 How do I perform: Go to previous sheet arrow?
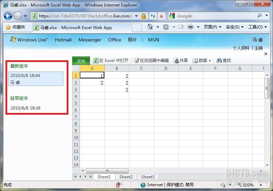point(80,177)
